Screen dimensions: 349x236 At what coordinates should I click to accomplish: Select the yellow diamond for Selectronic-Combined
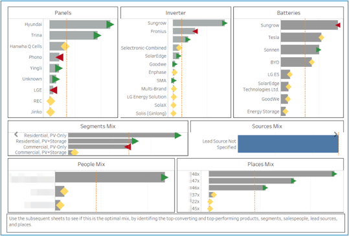point(179,48)
